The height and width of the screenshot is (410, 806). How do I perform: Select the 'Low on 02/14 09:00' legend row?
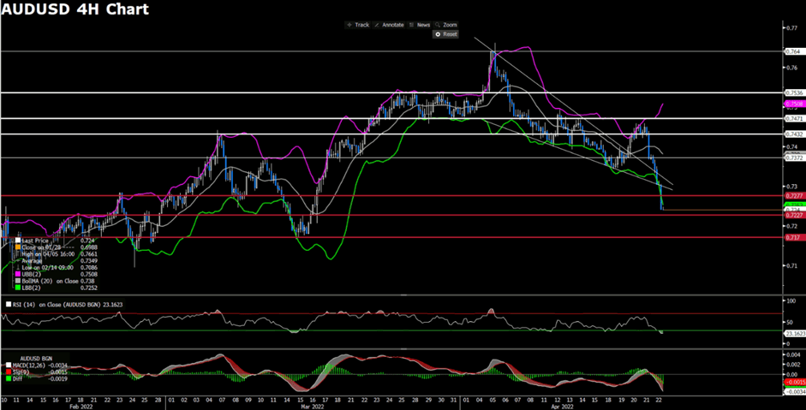click(x=57, y=267)
